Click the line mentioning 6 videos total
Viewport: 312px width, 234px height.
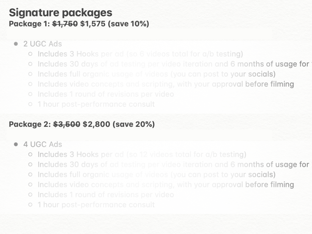point(140,54)
